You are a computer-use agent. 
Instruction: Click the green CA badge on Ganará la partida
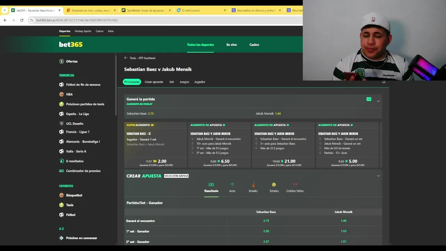point(369,99)
